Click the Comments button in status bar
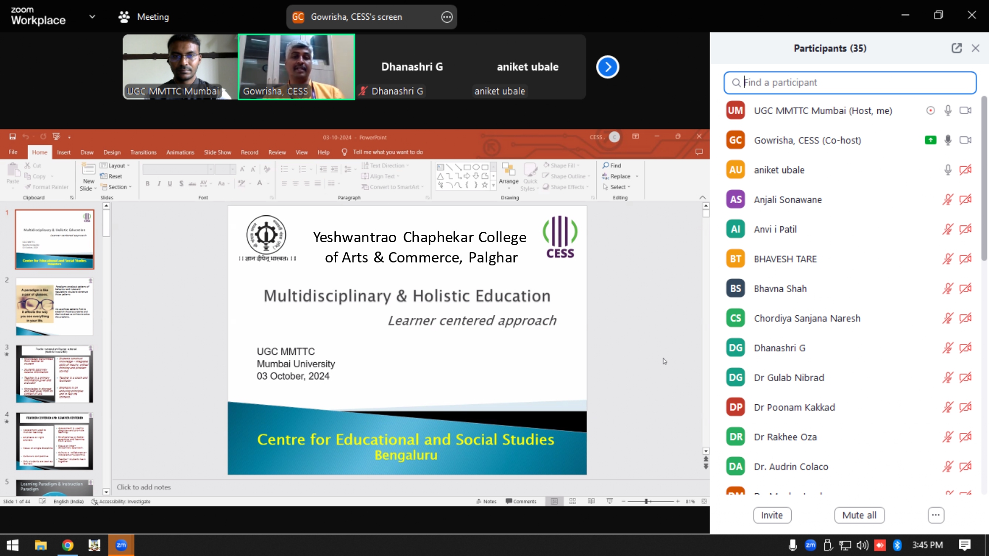Screen dimensions: 989x556 click(x=521, y=501)
